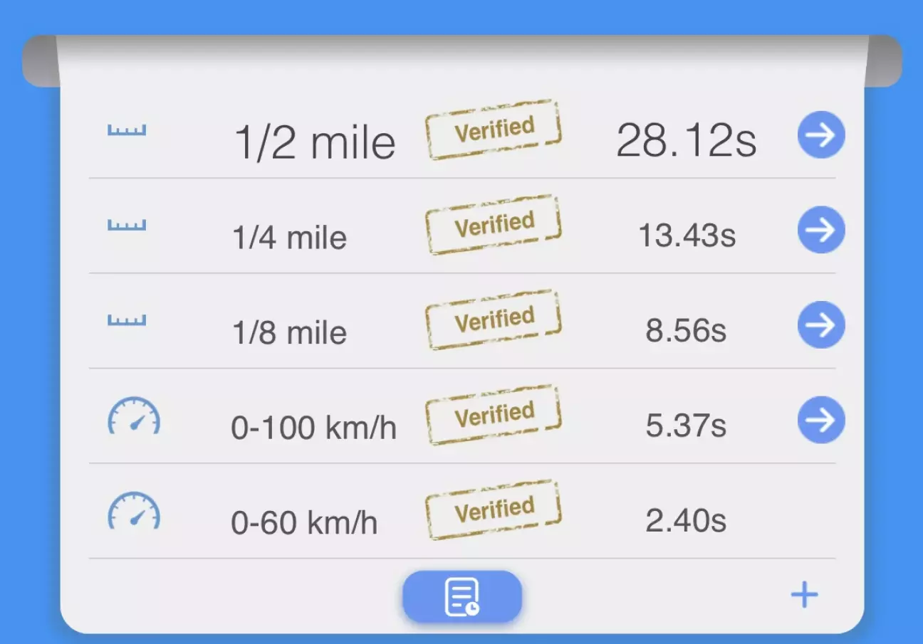Click the 2.40s time value

(686, 521)
